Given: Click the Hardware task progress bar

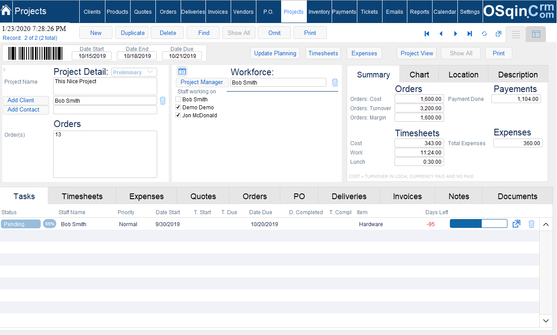Looking at the screenshot, I should [x=479, y=224].
